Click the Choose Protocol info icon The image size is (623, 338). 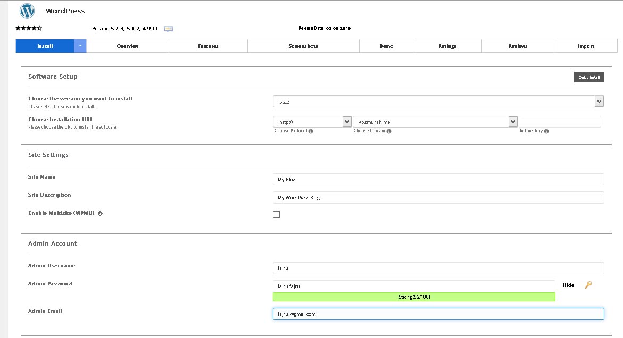click(311, 131)
